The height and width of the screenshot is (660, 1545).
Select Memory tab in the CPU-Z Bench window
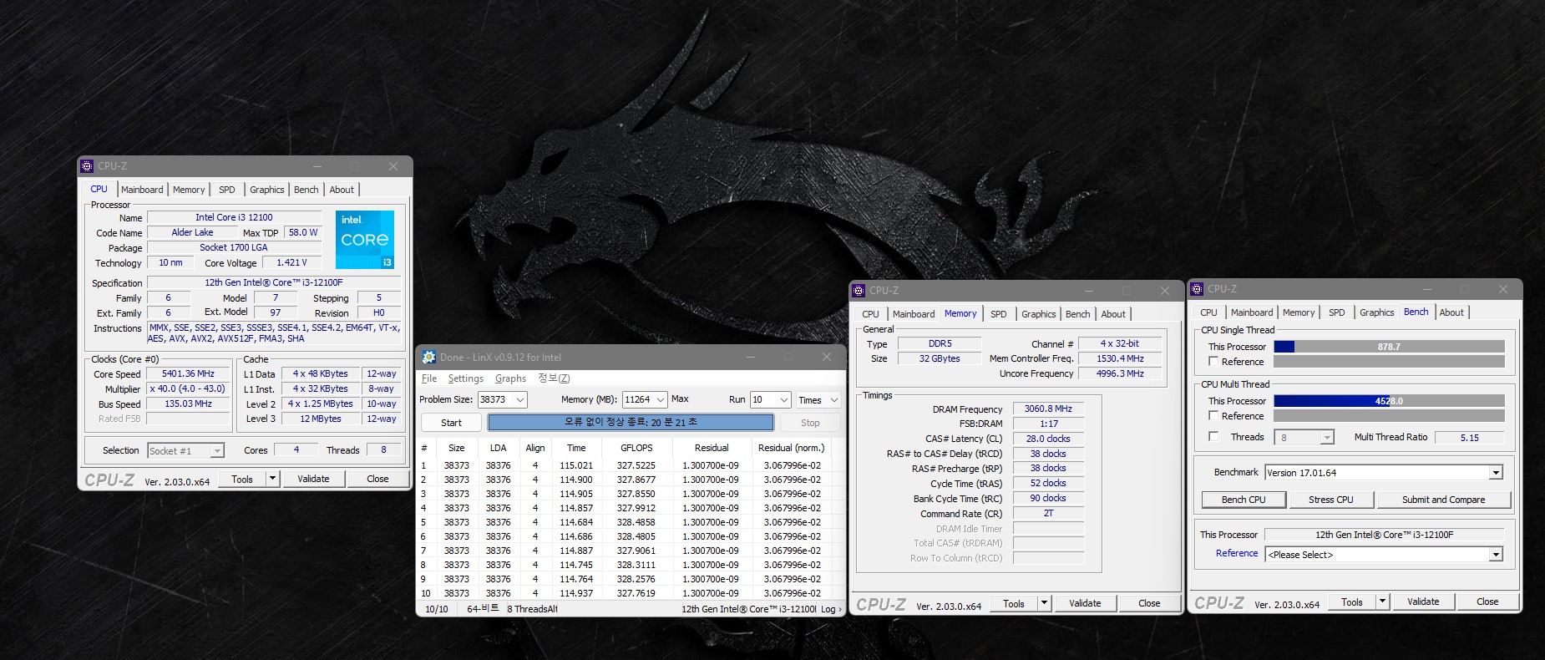[x=1299, y=312]
